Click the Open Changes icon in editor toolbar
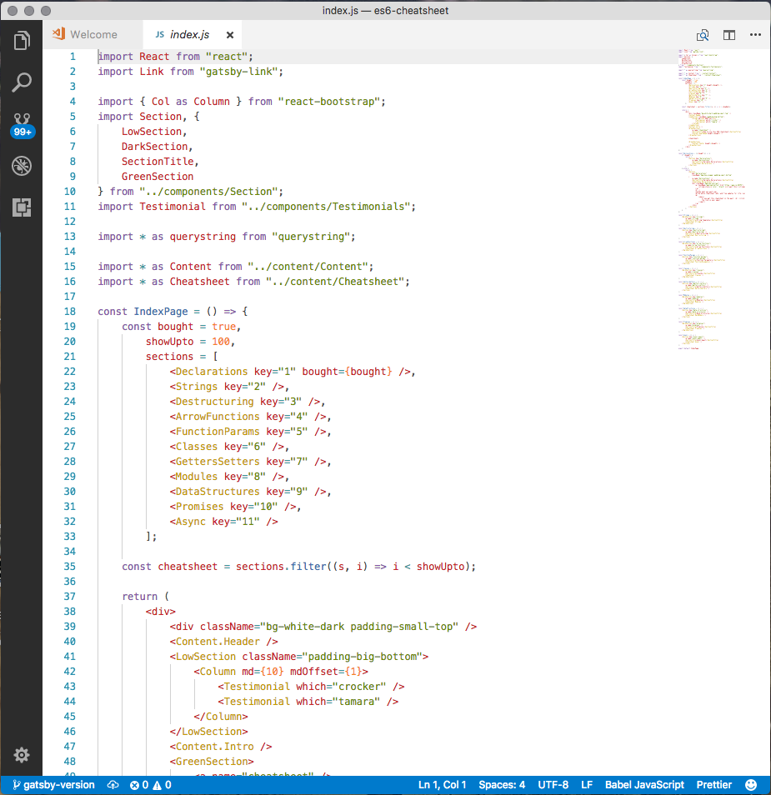771x795 pixels. [703, 35]
